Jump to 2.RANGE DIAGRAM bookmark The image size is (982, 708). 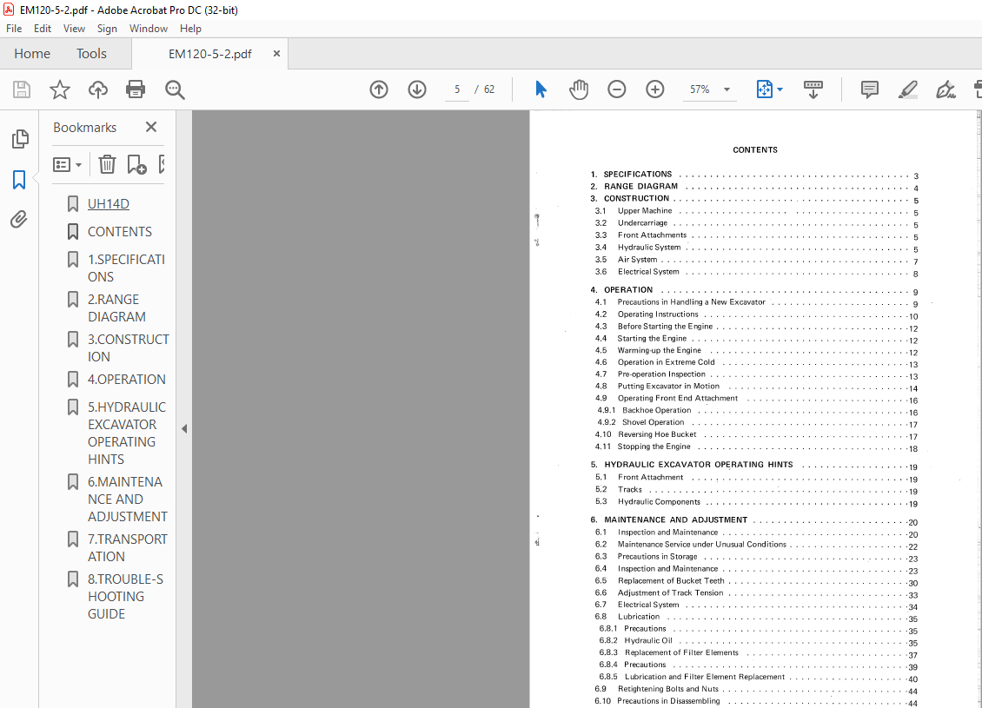click(116, 308)
